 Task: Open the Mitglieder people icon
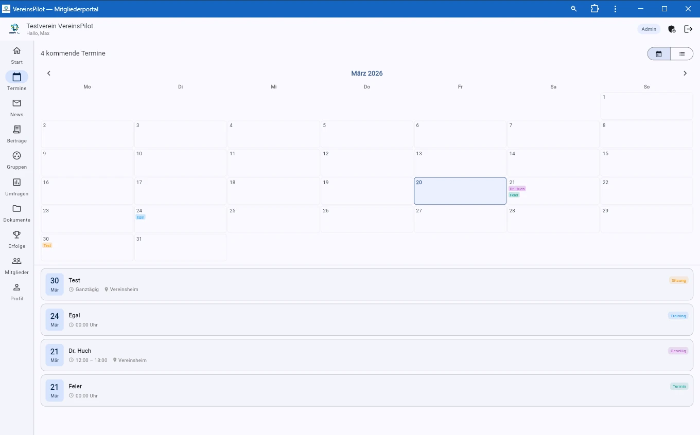[x=16, y=261]
